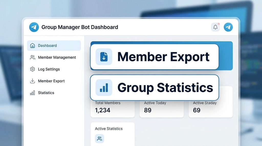Click the users icon under Active Statistics

pyautogui.click(x=100, y=139)
